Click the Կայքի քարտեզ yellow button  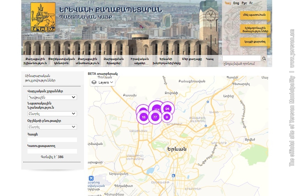(x=255, y=42)
